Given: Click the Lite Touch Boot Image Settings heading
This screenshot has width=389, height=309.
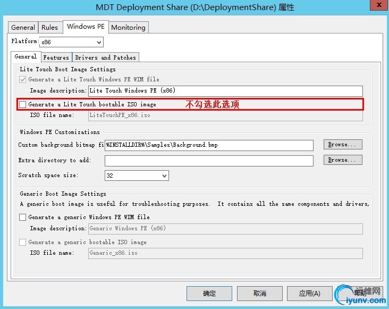Looking at the screenshot, I should (67, 69).
